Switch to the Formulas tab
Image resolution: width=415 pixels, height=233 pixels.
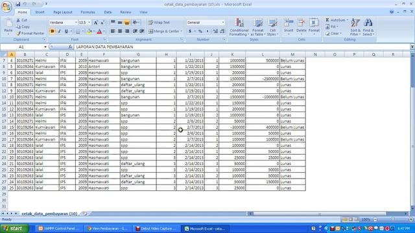pos(88,12)
